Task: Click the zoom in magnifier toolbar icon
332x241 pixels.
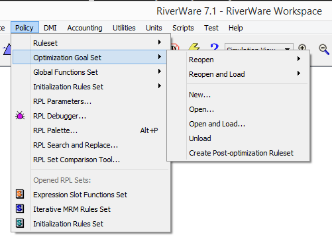Action: (302, 47)
